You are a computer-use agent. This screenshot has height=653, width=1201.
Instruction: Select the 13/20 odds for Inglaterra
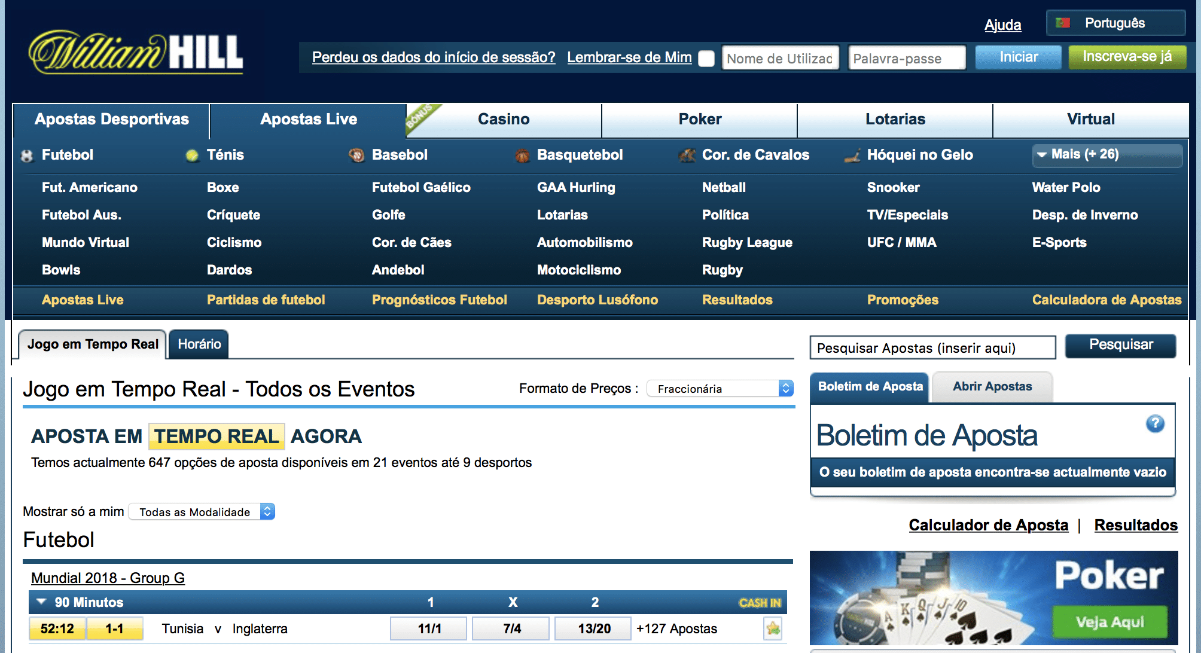pyautogui.click(x=593, y=629)
